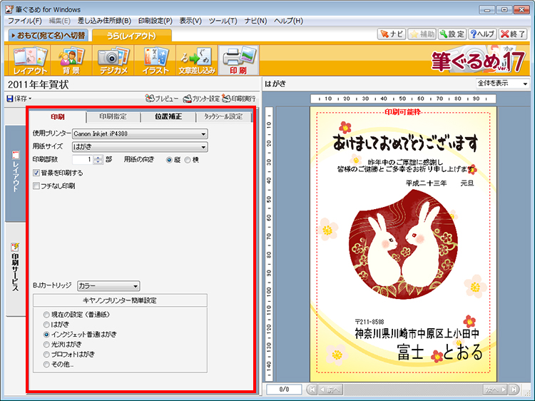Click the 神奈川県川崎市中原区上小田中 address text
Image resolution: width=535 pixels, height=401 pixels.
pos(417,334)
